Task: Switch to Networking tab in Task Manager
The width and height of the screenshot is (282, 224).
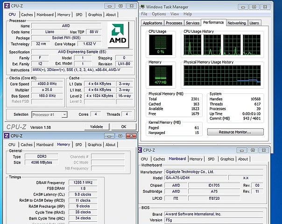Action: click(237, 23)
